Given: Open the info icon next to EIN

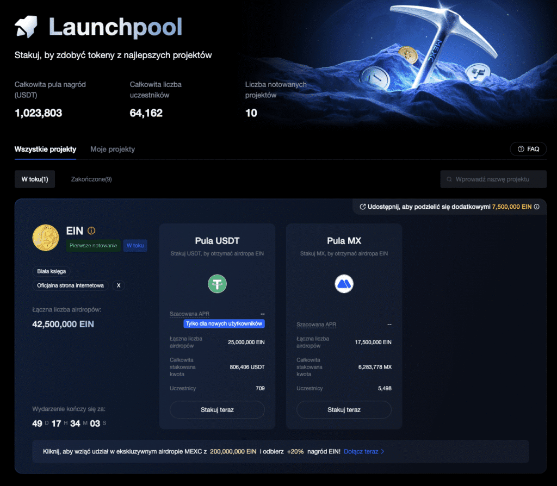Looking at the screenshot, I should (91, 230).
